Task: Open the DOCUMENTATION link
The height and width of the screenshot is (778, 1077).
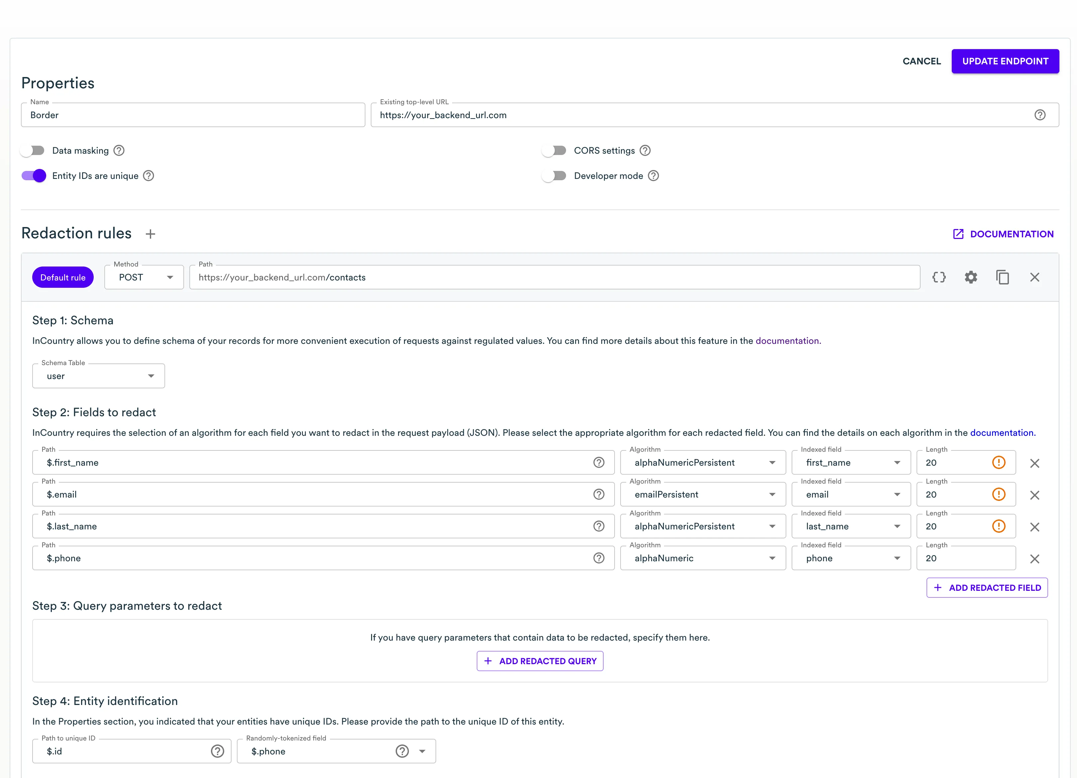Action: (x=1003, y=234)
